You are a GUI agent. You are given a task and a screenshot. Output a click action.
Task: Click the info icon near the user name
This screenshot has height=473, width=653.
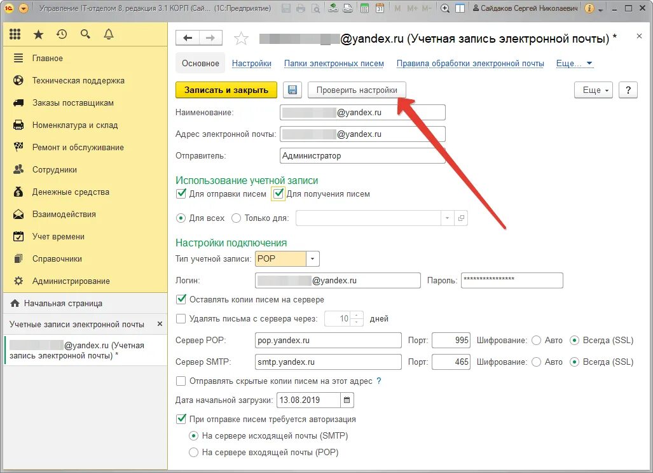point(589,8)
